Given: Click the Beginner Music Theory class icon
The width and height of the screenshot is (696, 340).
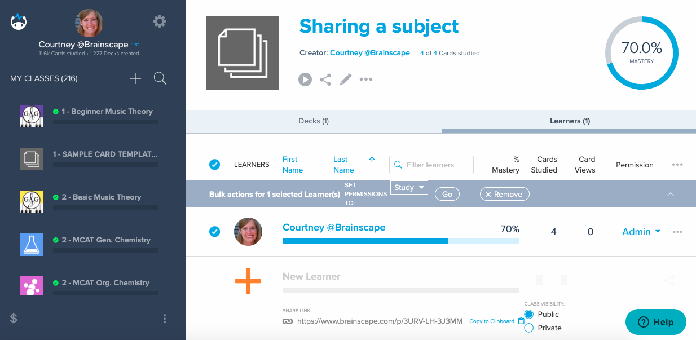Looking at the screenshot, I should pos(32,116).
